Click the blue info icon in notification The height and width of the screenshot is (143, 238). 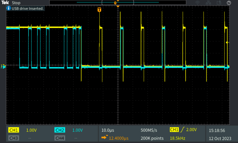point(8,8)
